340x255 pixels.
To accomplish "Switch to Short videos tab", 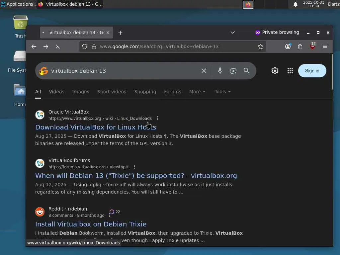I will point(112,92).
